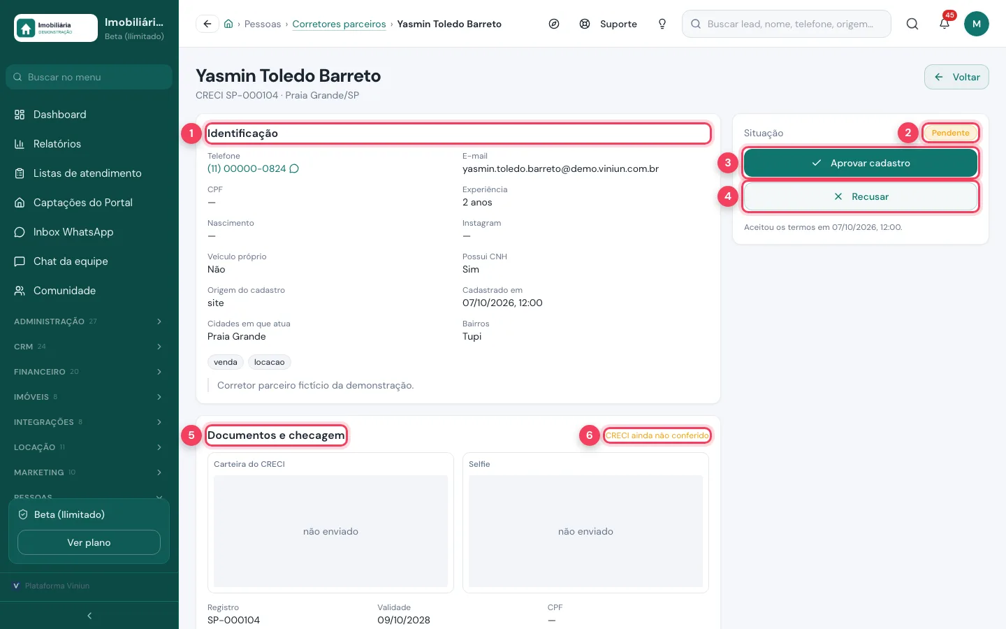Click Plataforma Viniun footer link
The height and width of the screenshot is (629, 1006).
(x=52, y=586)
